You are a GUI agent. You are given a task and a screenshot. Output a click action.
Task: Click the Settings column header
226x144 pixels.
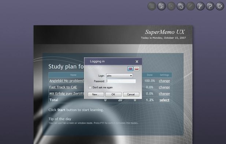[164, 75]
